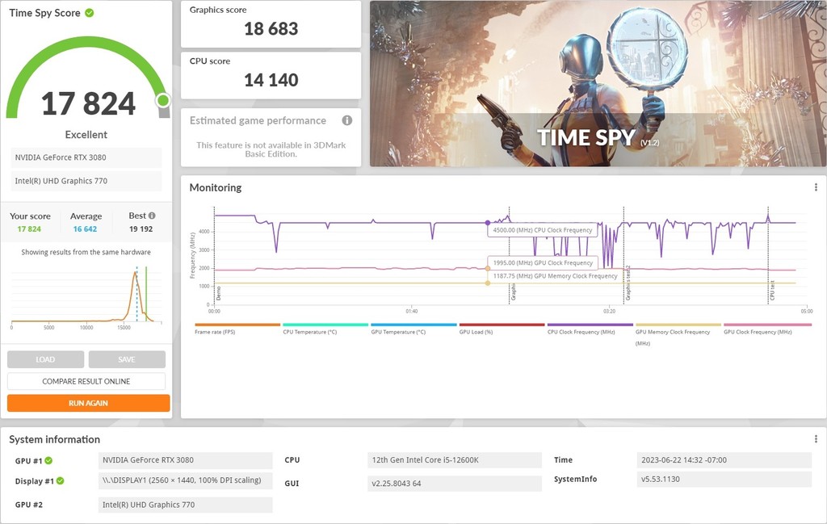
Task: Click the SAVE button
Action: (x=127, y=359)
